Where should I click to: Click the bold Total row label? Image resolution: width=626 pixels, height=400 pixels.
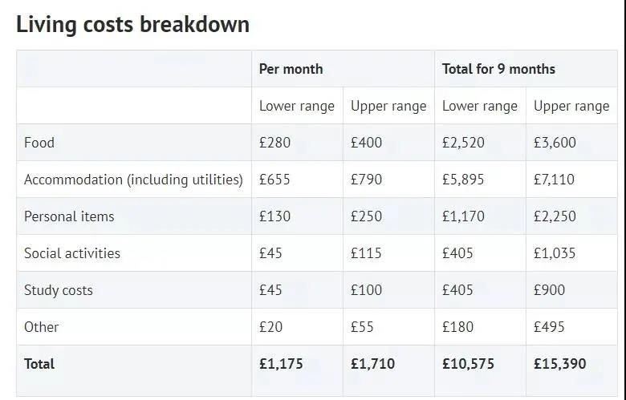pos(39,364)
